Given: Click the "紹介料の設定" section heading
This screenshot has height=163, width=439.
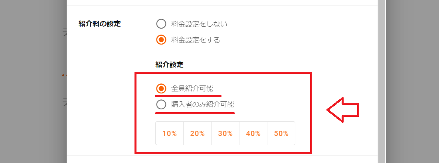Looking at the screenshot, I should pyautogui.click(x=100, y=24).
